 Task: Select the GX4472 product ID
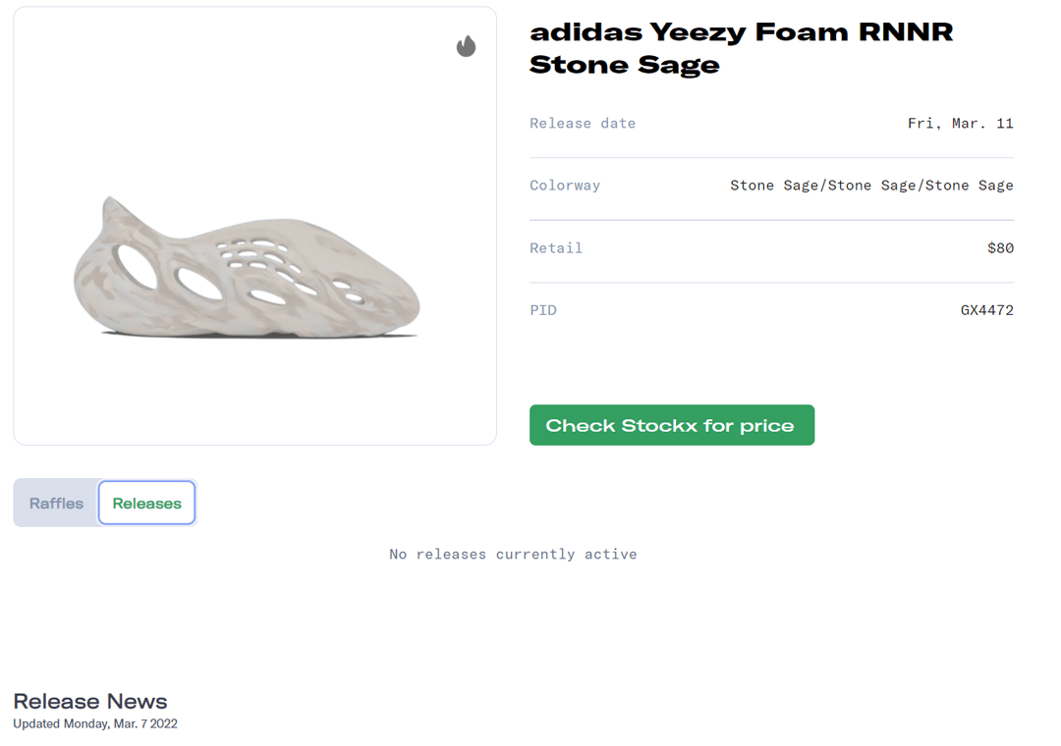coord(986,310)
